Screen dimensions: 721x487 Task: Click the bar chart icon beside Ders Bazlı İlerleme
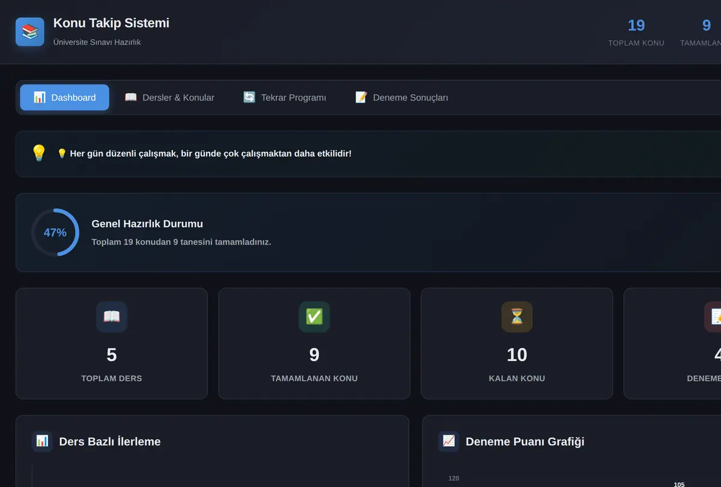42,441
